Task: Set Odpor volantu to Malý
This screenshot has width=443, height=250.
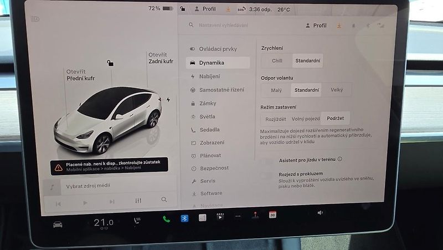Action: 276,90
